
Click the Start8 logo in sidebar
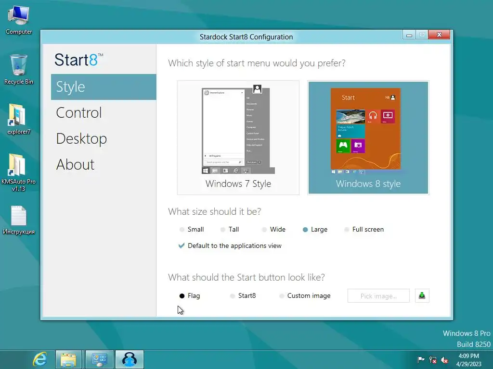78,60
